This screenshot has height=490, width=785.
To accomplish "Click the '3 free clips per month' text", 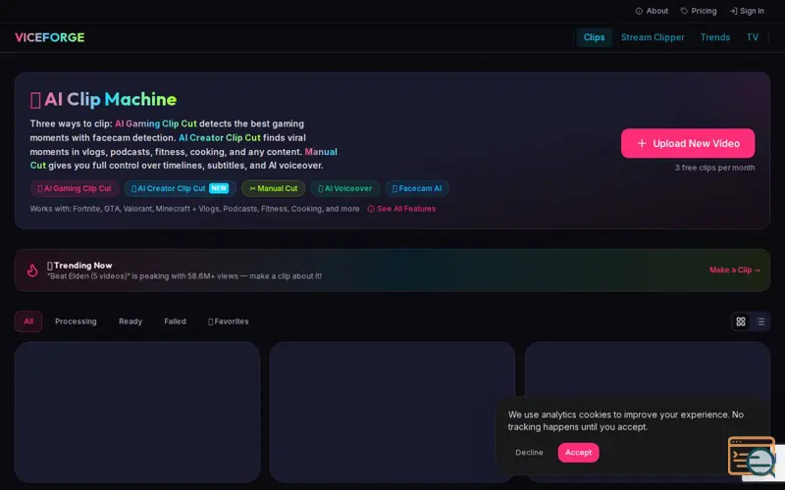I will tap(714, 168).
